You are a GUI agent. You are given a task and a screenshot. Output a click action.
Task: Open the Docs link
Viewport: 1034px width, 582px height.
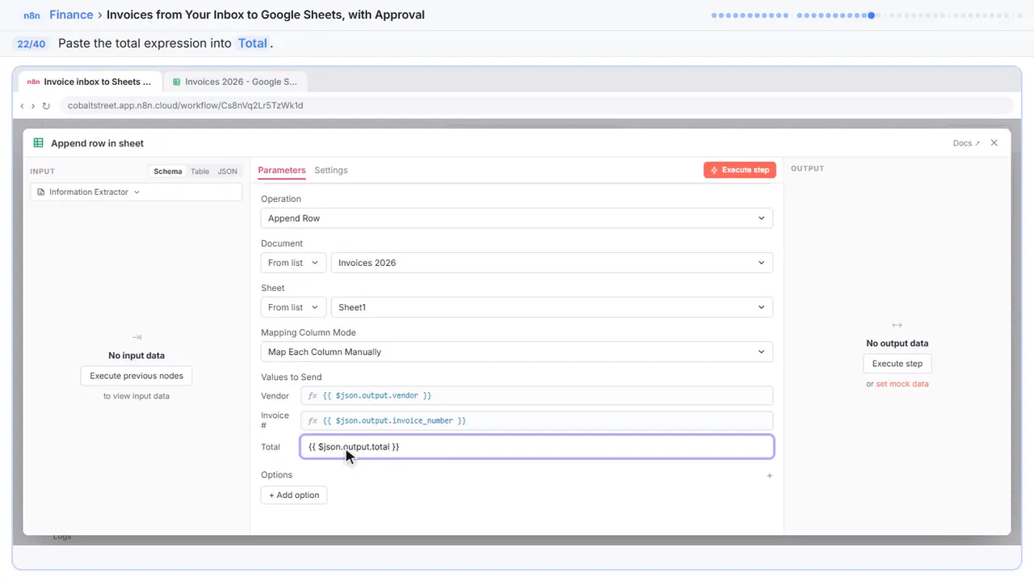pyautogui.click(x=966, y=143)
